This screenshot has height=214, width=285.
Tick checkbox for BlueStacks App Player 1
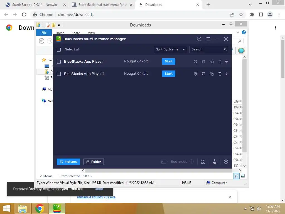59,74
